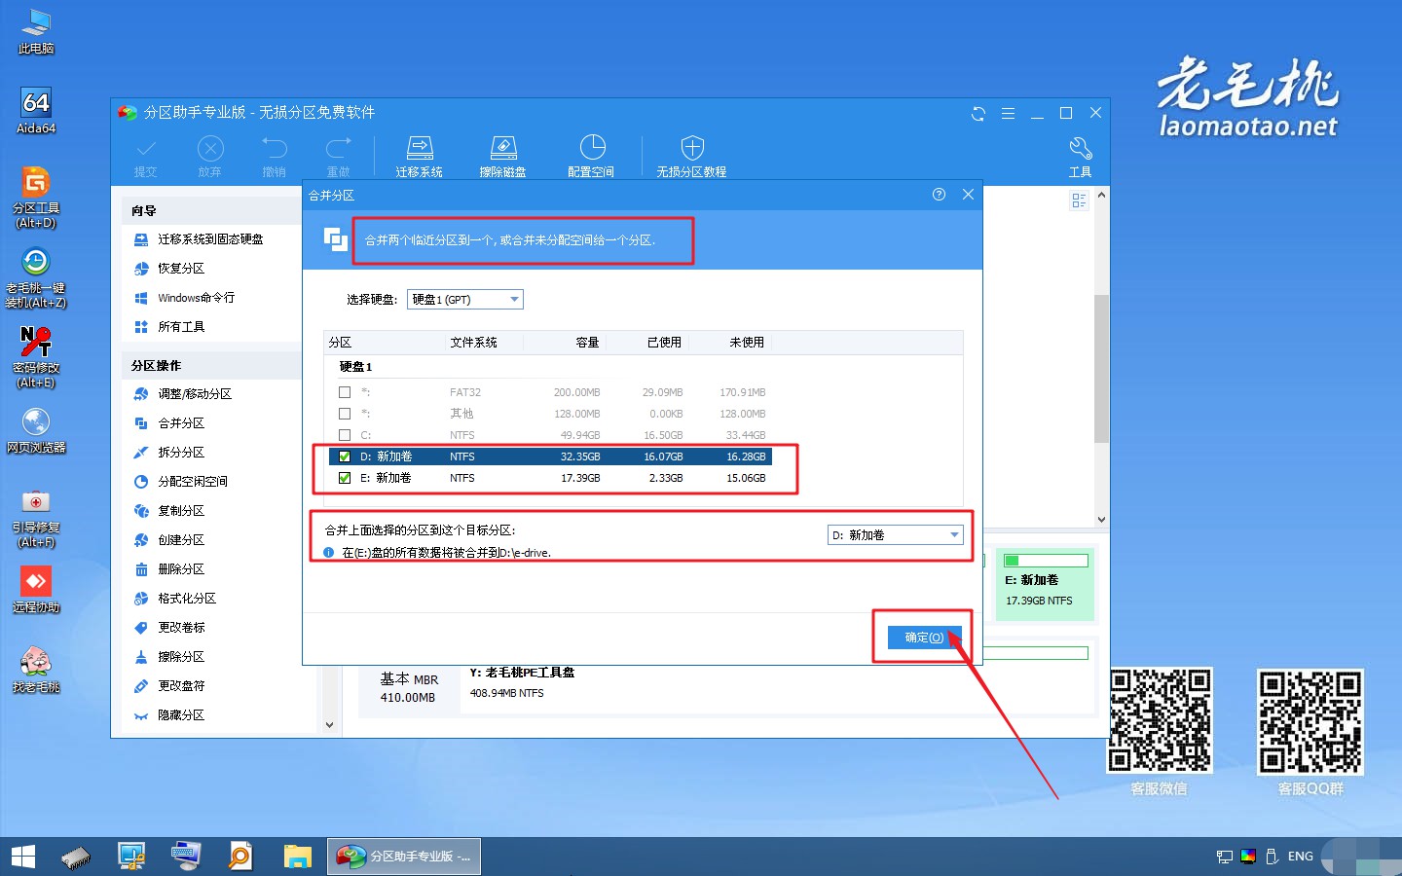Image resolution: width=1402 pixels, height=876 pixels.
Task: Choose 删除分区 operation
Action: click(181, 569)
